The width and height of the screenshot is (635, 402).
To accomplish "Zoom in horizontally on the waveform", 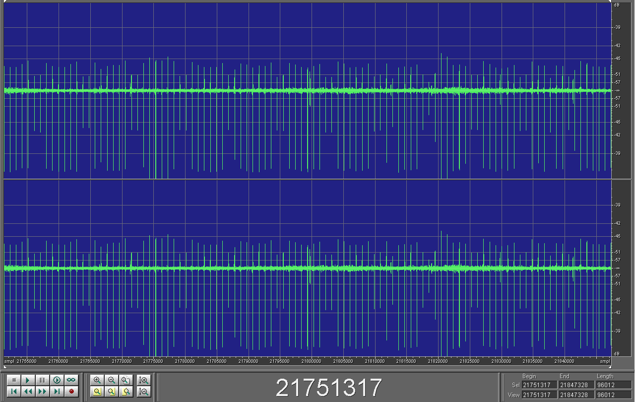I will [x=97, y=380].
